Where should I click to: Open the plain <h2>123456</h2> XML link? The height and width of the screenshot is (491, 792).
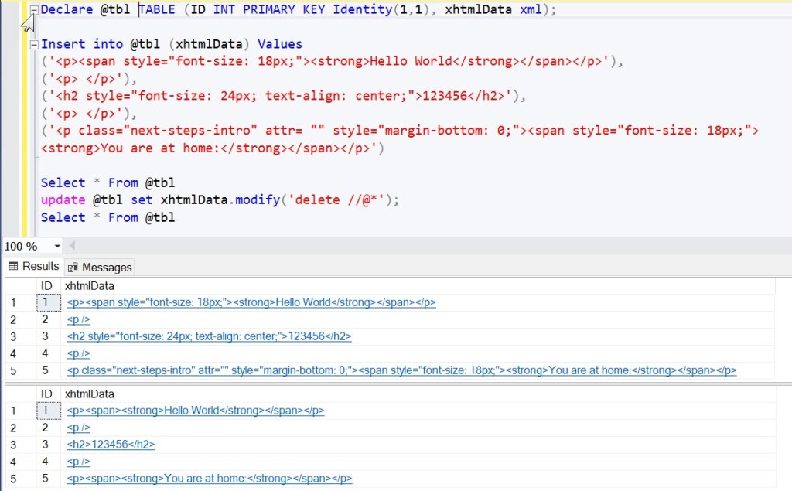pyautogui.click(x=111, y=445)
